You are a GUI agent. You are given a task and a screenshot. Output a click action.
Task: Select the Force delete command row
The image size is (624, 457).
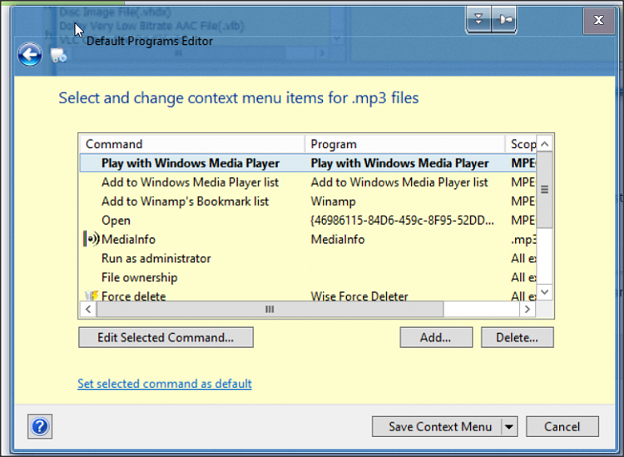pos(308,296)
